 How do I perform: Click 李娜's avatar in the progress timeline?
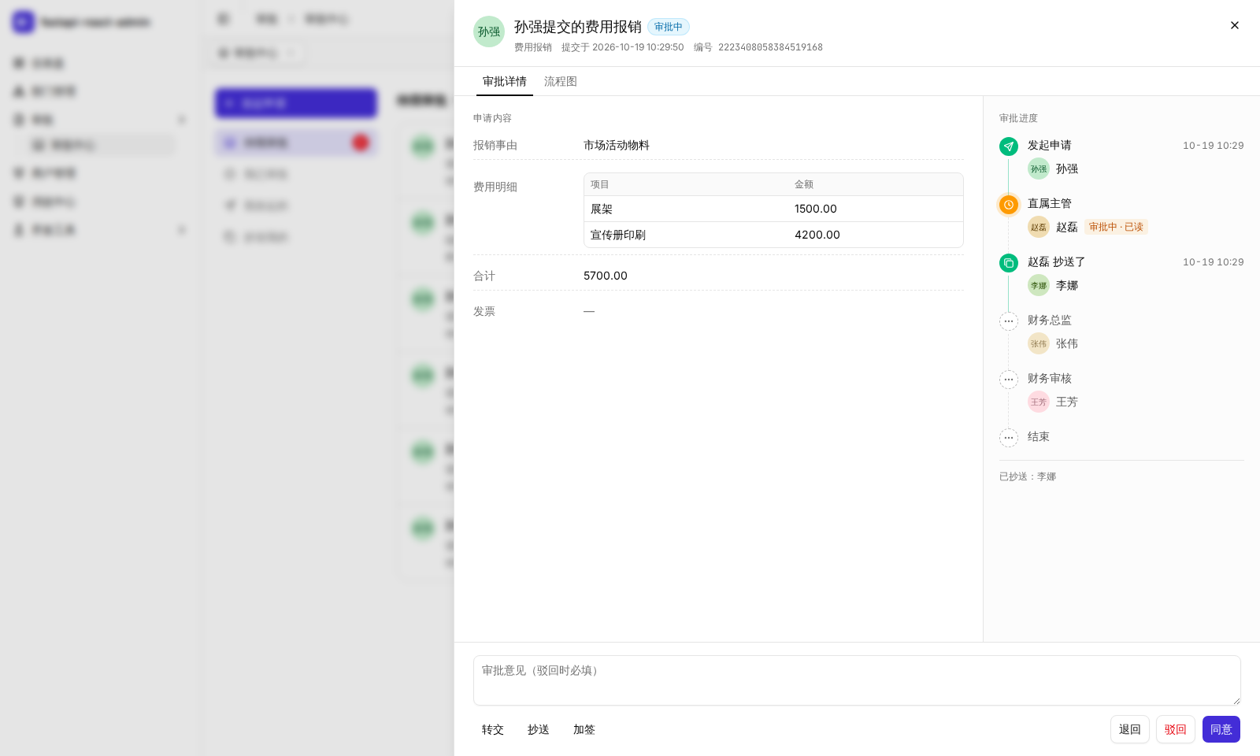1039,285
